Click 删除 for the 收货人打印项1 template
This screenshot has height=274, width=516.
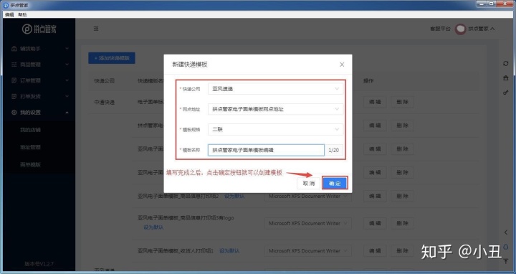(x=402, y=250)
